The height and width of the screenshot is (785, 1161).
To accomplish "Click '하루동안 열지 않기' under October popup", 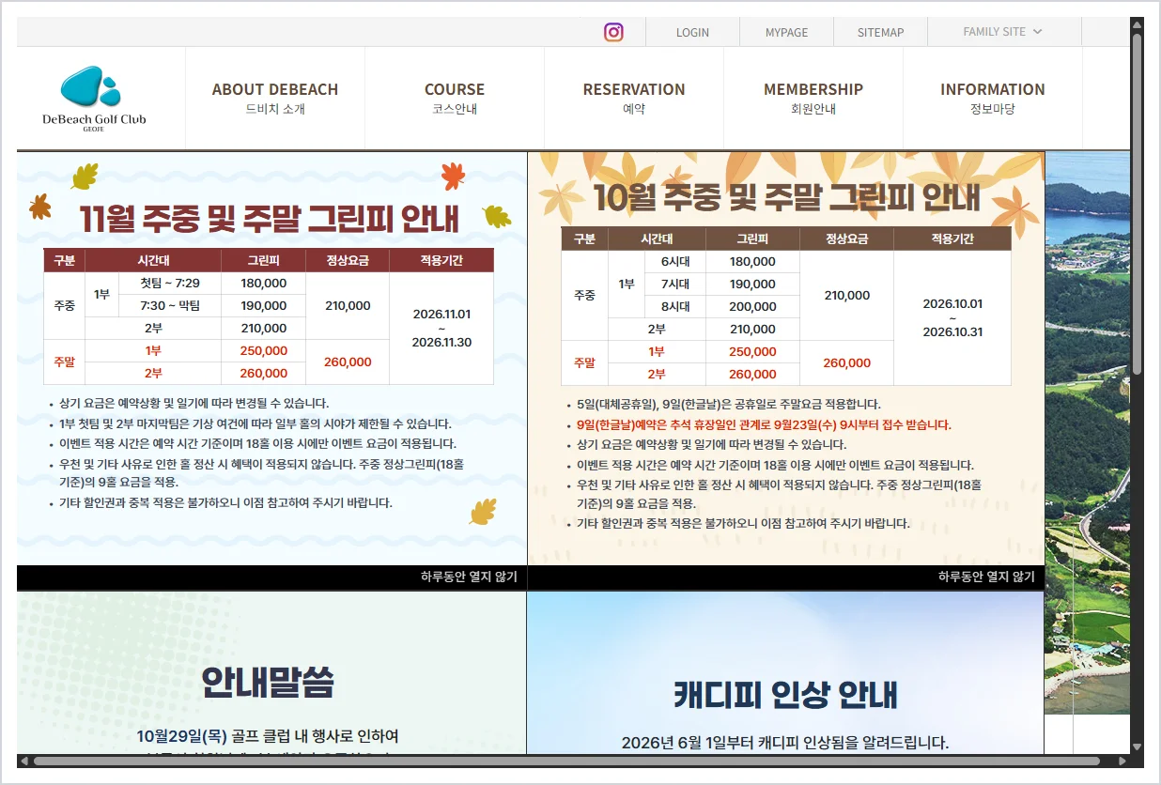I will tap(986, 577).
